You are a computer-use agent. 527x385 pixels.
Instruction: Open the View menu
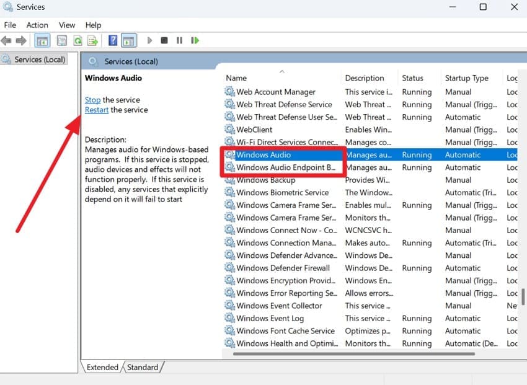[x=67, y=25]
